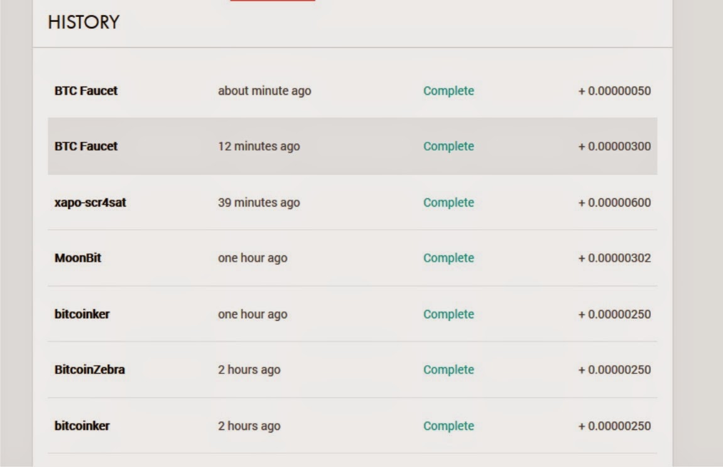Click Complete status in the xapo-scr4sat row

click(448, 203)
